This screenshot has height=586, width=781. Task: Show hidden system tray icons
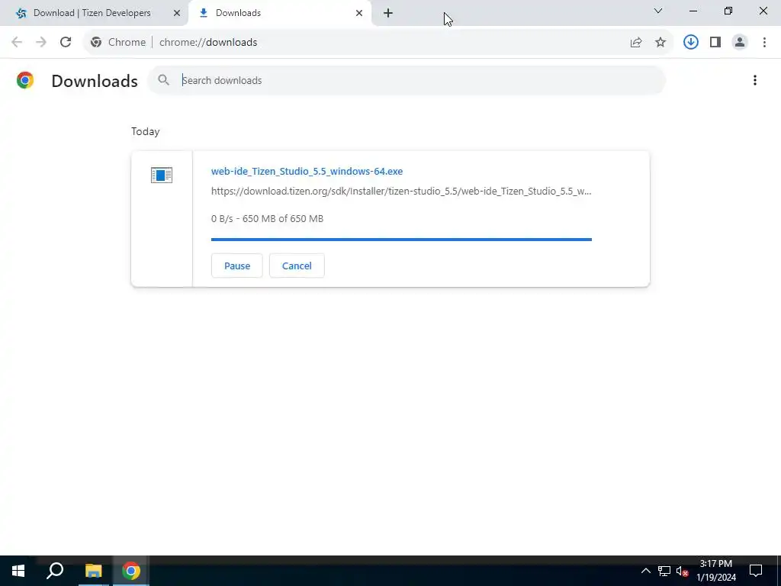[x=645, y=571]
